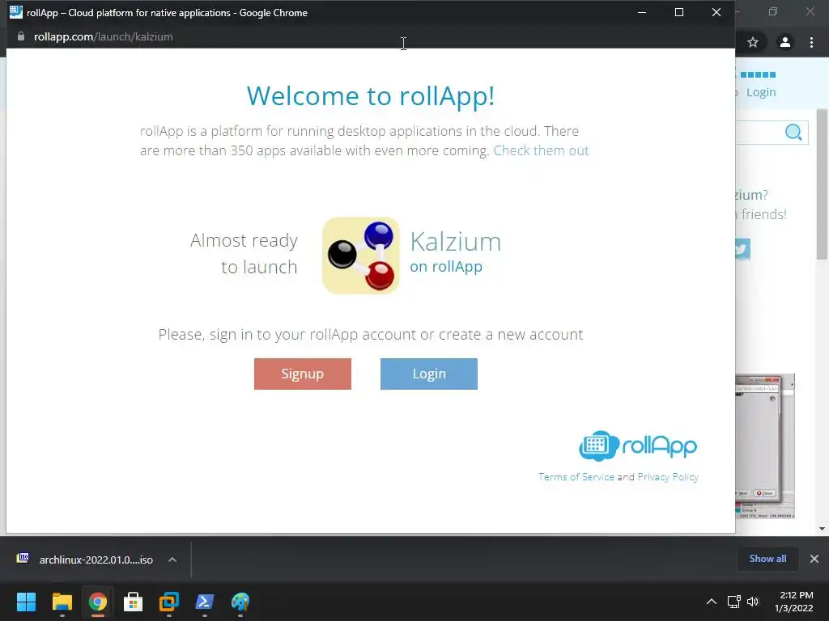The image size is (829, 621).
Task: Click the Welcome to rollApp! heading
Action: (371, 96)
